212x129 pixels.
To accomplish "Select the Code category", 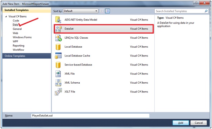I will [x=16, y=20].
